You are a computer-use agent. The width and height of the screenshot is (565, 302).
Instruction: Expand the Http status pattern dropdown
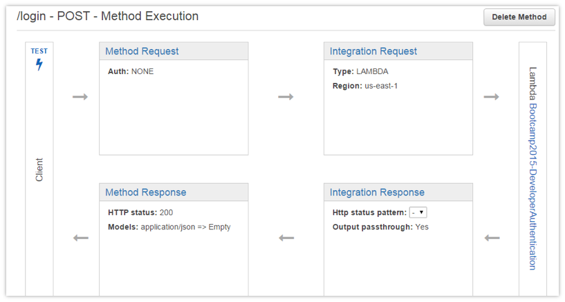418,212
